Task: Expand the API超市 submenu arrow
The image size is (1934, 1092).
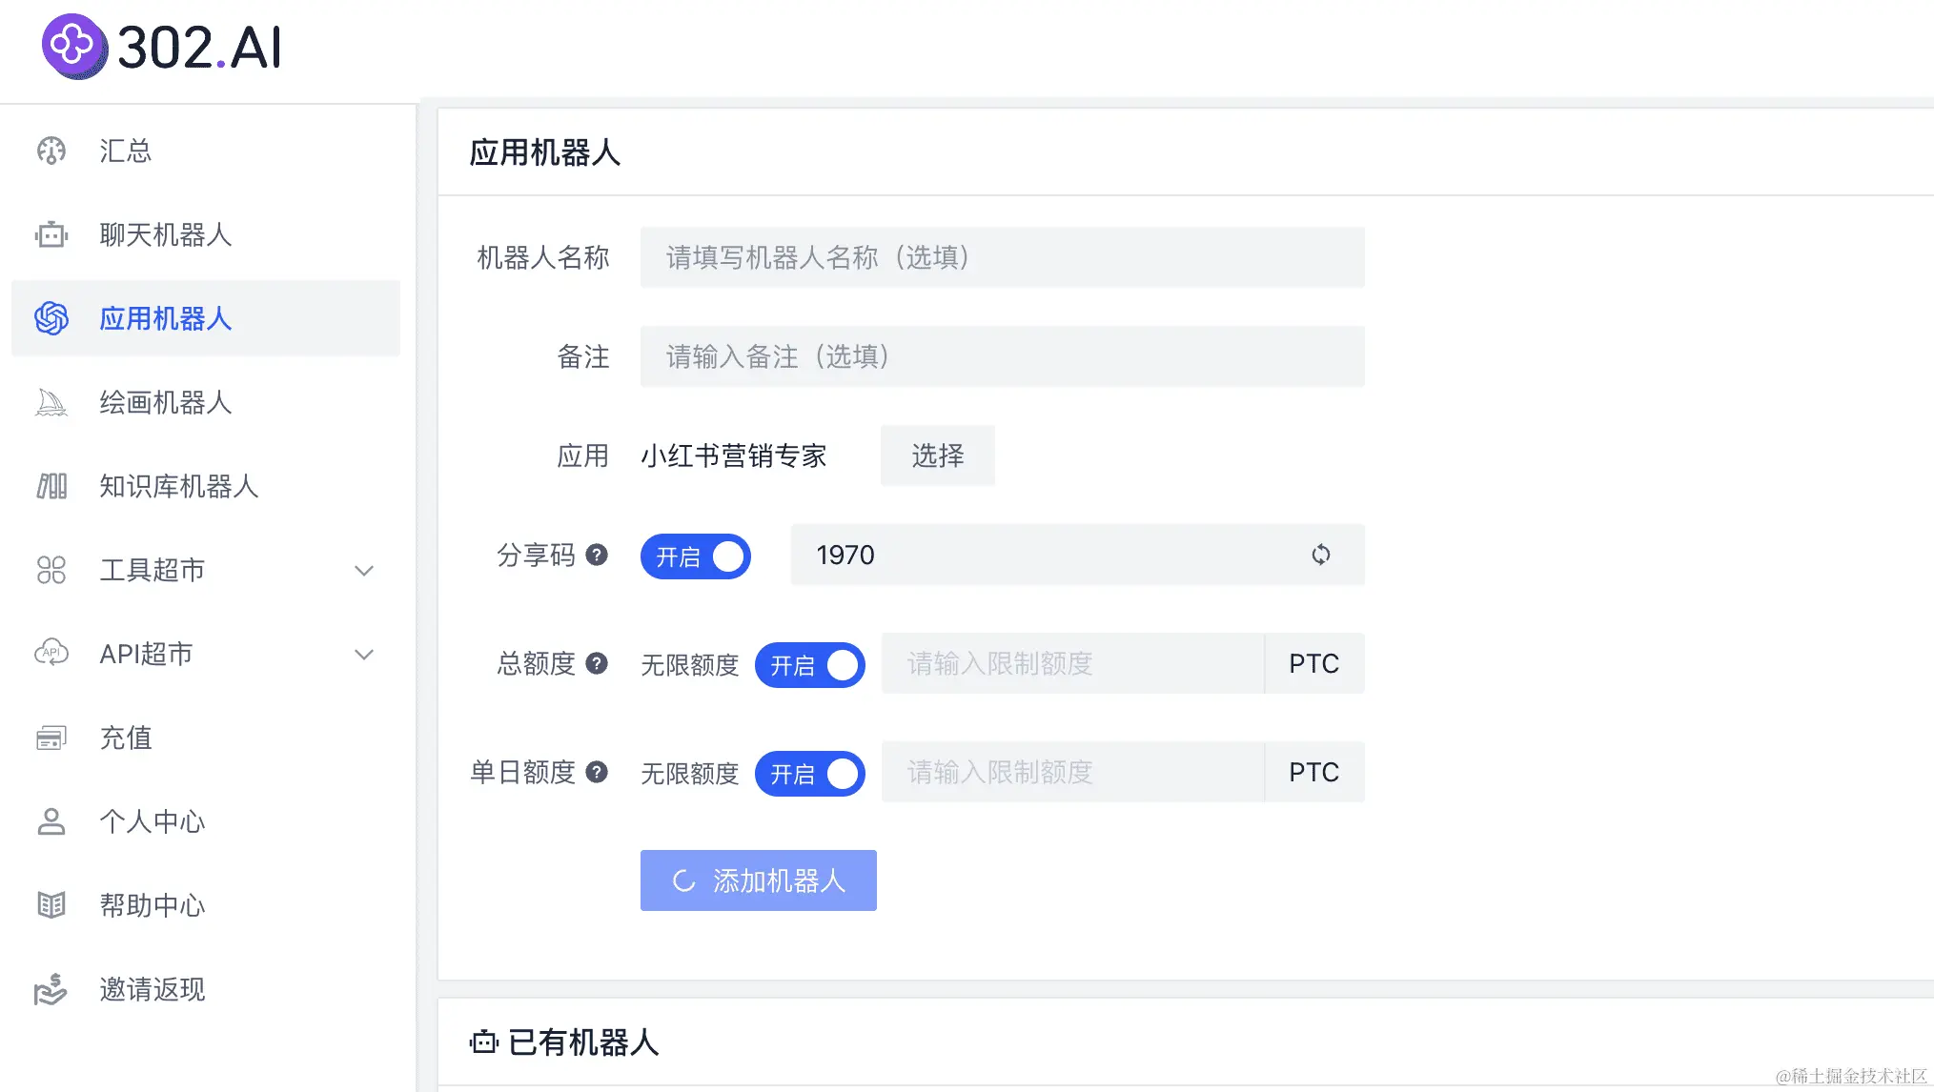Action: (x=364, y=655)
